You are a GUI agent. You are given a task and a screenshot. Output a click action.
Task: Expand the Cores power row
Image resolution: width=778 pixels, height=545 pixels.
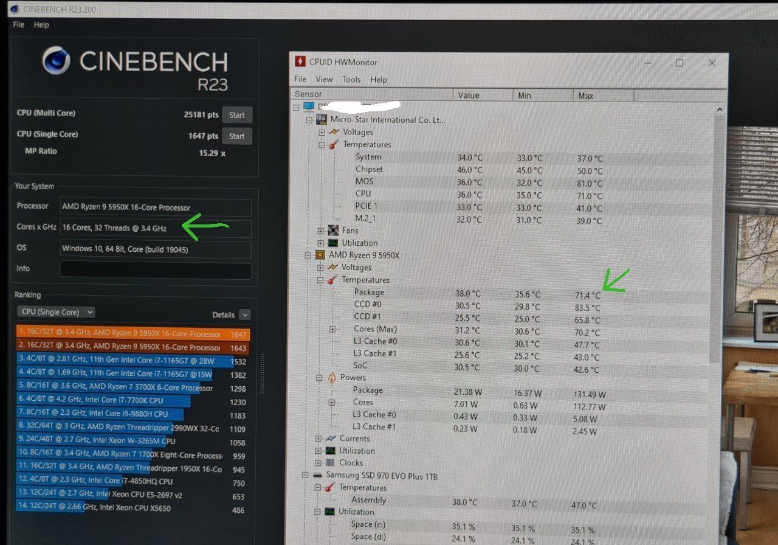pyautogui.click(x=331, y=402)
